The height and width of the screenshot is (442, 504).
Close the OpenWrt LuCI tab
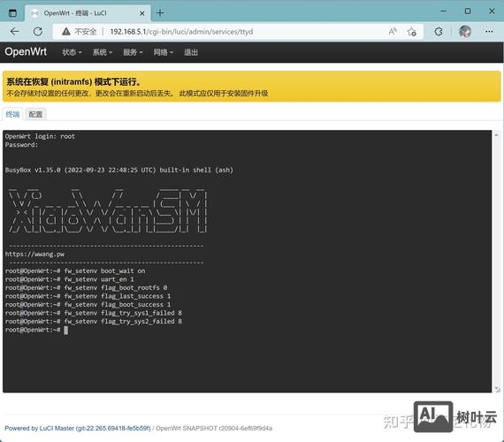[142, 13]
